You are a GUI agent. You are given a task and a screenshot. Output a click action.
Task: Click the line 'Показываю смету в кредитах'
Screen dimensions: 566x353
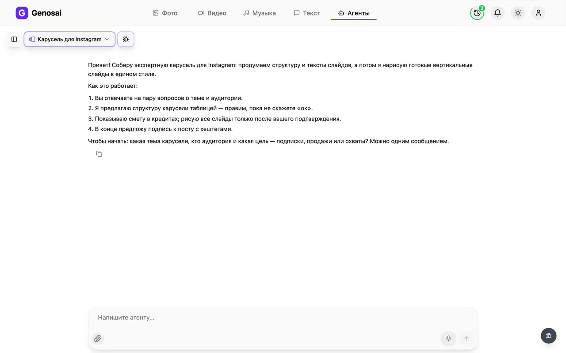(x=214, y=119)
